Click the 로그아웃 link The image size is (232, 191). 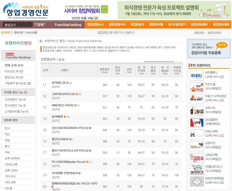[x=6, y=32]
